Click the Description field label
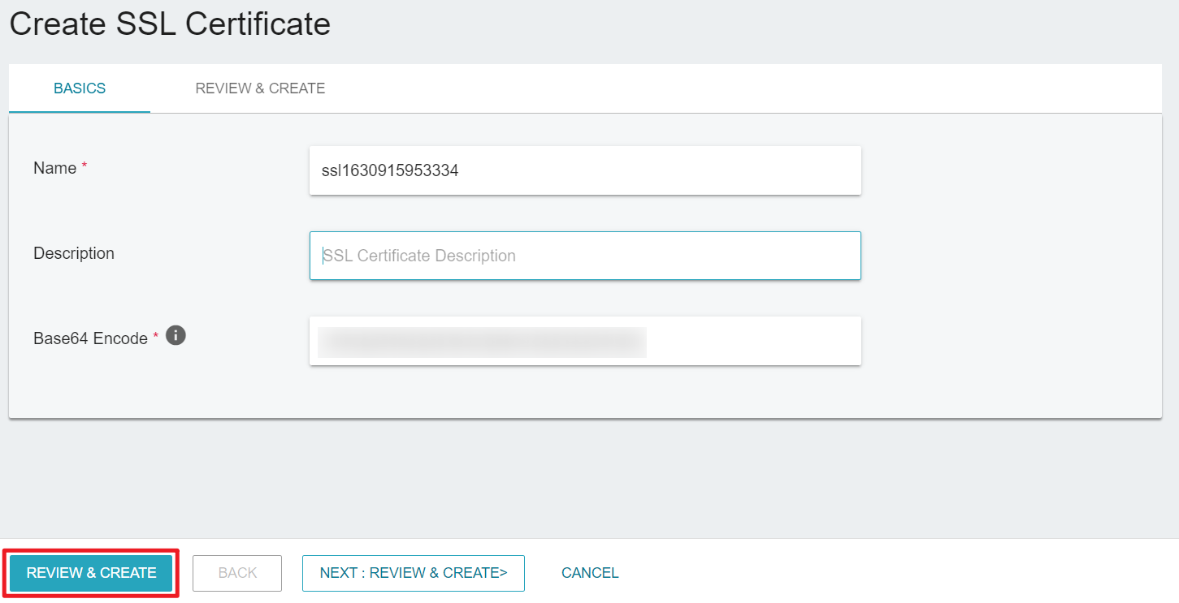Image resolution: width=1179 pixels, height=603 pixels. click(74, 253)
